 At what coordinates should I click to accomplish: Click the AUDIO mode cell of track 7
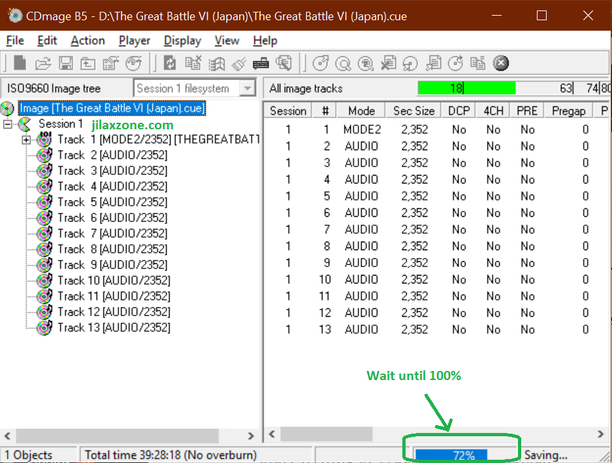361,229
